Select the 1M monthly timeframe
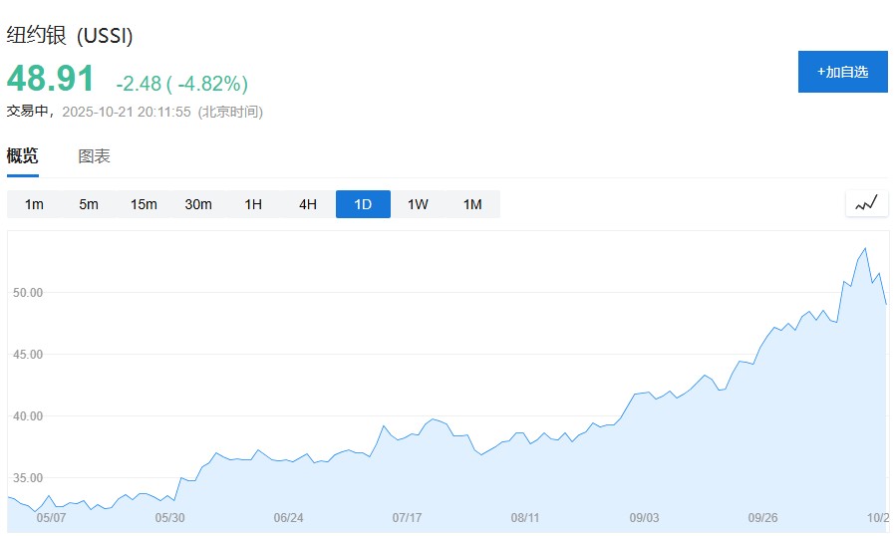Image resolution: width=894 pixels, height=536 pixels. (472, 204)
